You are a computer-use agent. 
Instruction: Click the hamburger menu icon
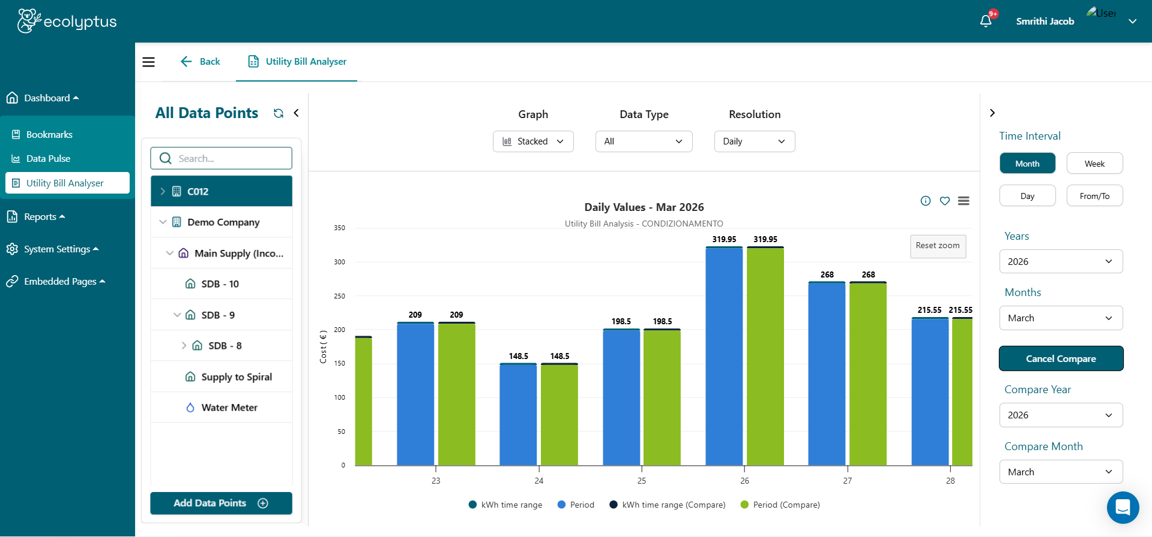click(148, 62)
